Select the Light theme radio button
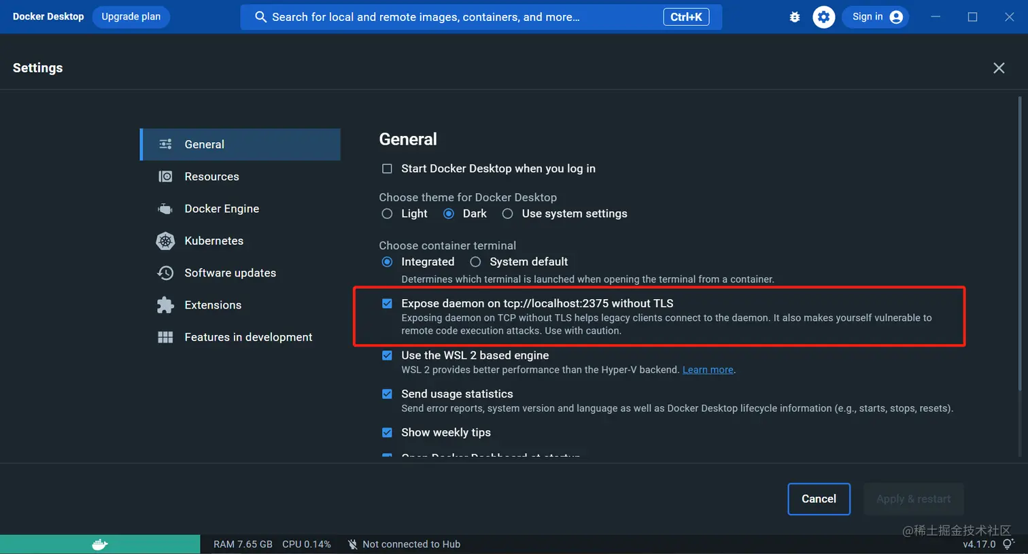Image resolution: width=1028 pixels, height=554 pixels. coord(387,214)
